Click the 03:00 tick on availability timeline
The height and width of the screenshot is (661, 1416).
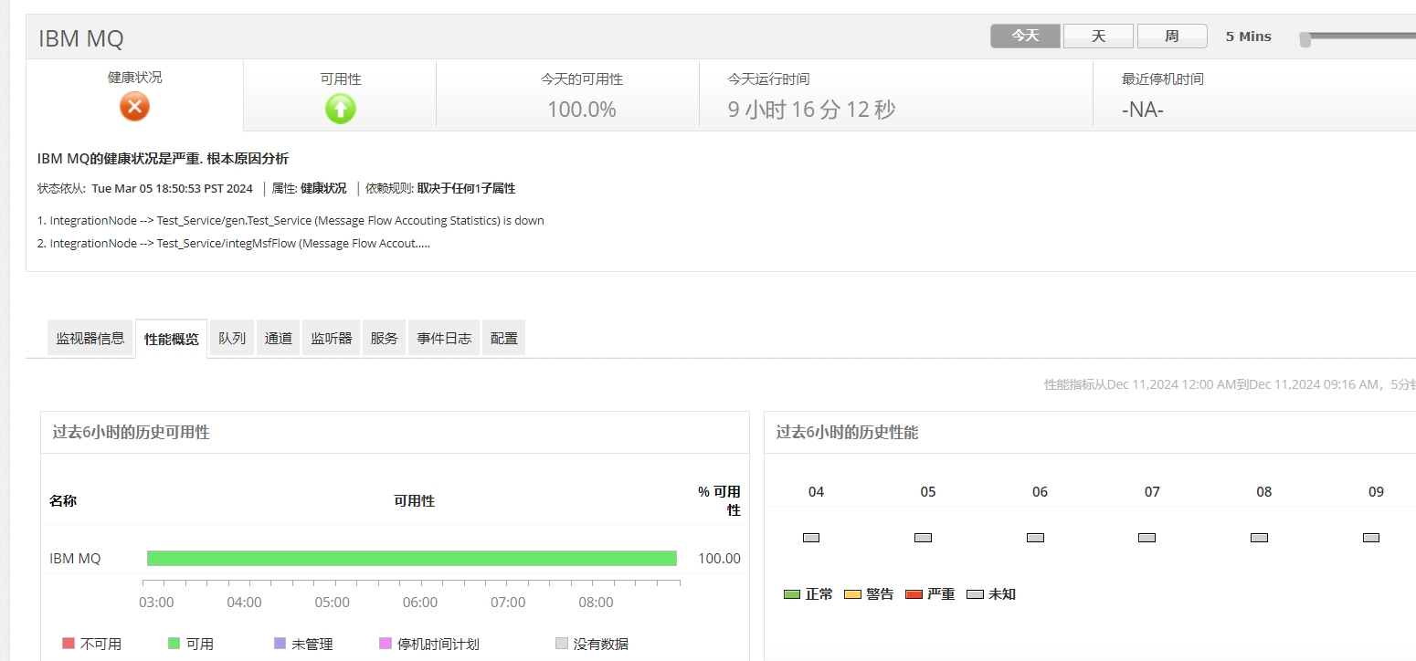click(157, 602)
